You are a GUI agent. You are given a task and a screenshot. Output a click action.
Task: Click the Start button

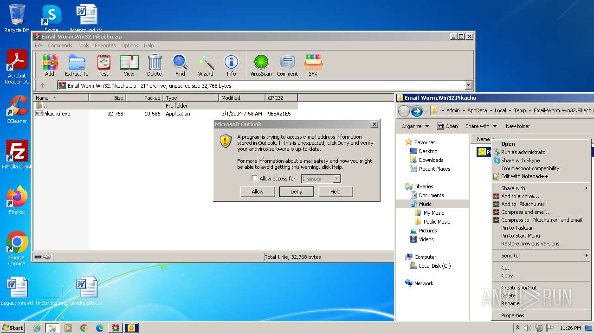13,328
